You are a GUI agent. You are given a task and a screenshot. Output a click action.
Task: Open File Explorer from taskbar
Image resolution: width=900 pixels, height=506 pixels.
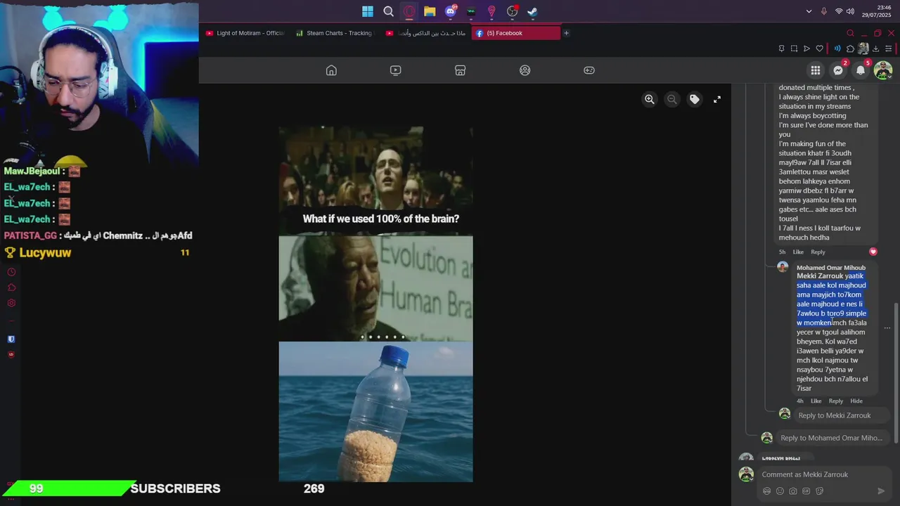[430, 11]
